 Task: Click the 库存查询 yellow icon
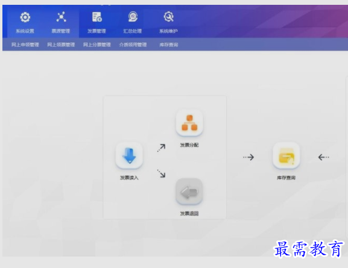click(x=286, y=155)
